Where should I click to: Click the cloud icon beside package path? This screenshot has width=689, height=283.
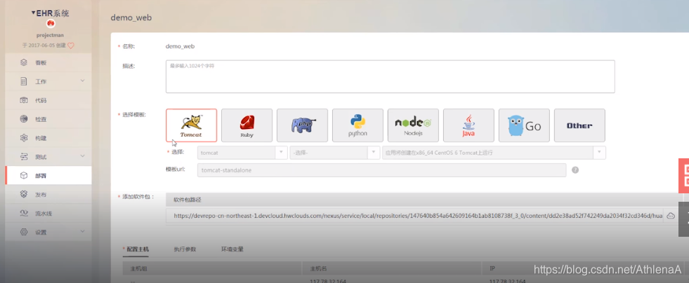[x=671, y=216]
